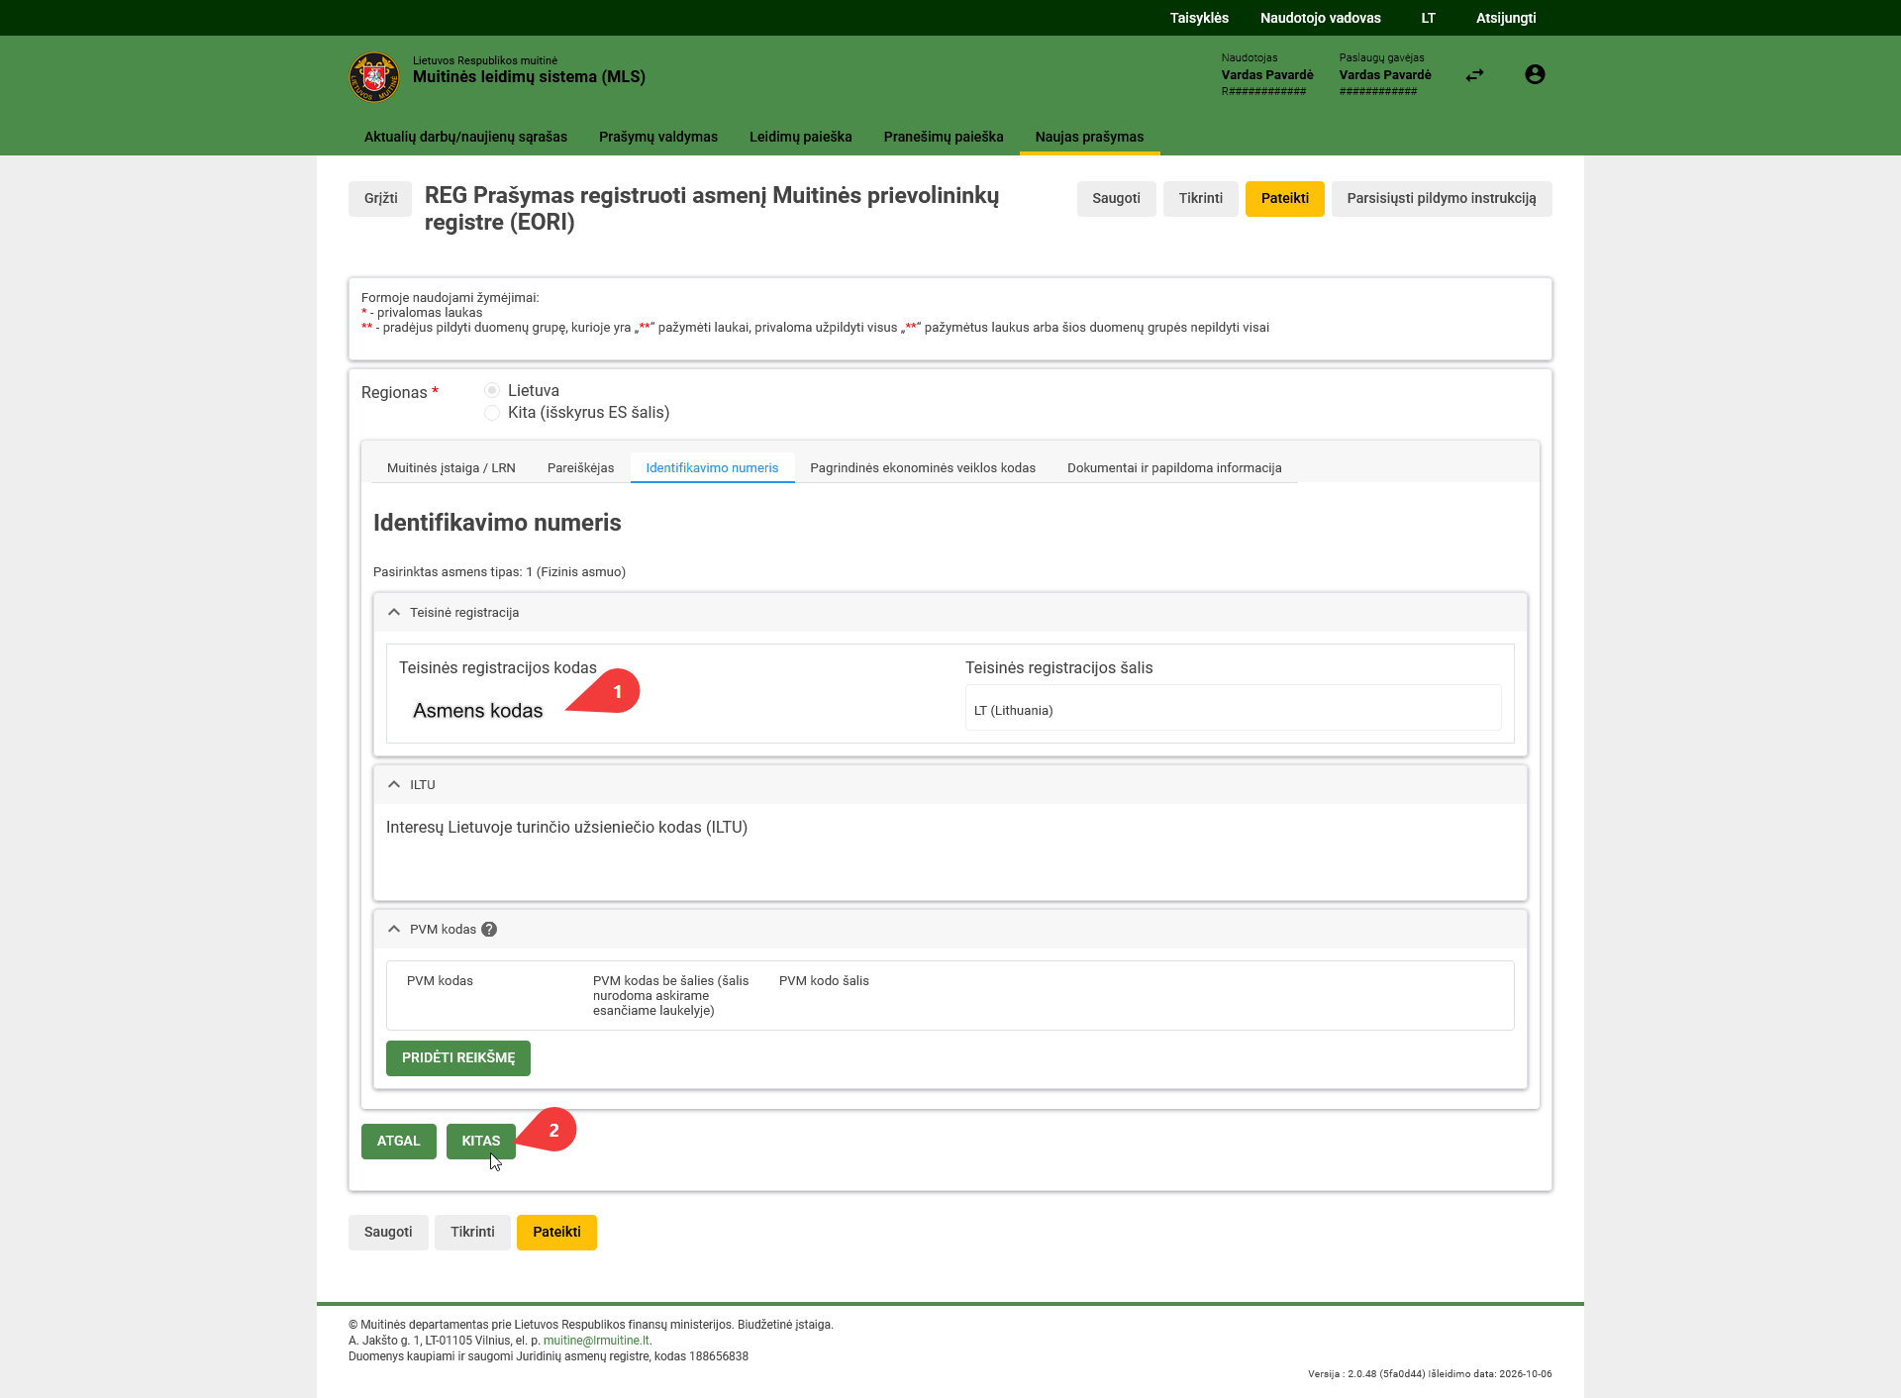Download via Parsisiųsti pildymo instrukciją button
The image size is (1901, 1398).
(x=1441, y=199)
